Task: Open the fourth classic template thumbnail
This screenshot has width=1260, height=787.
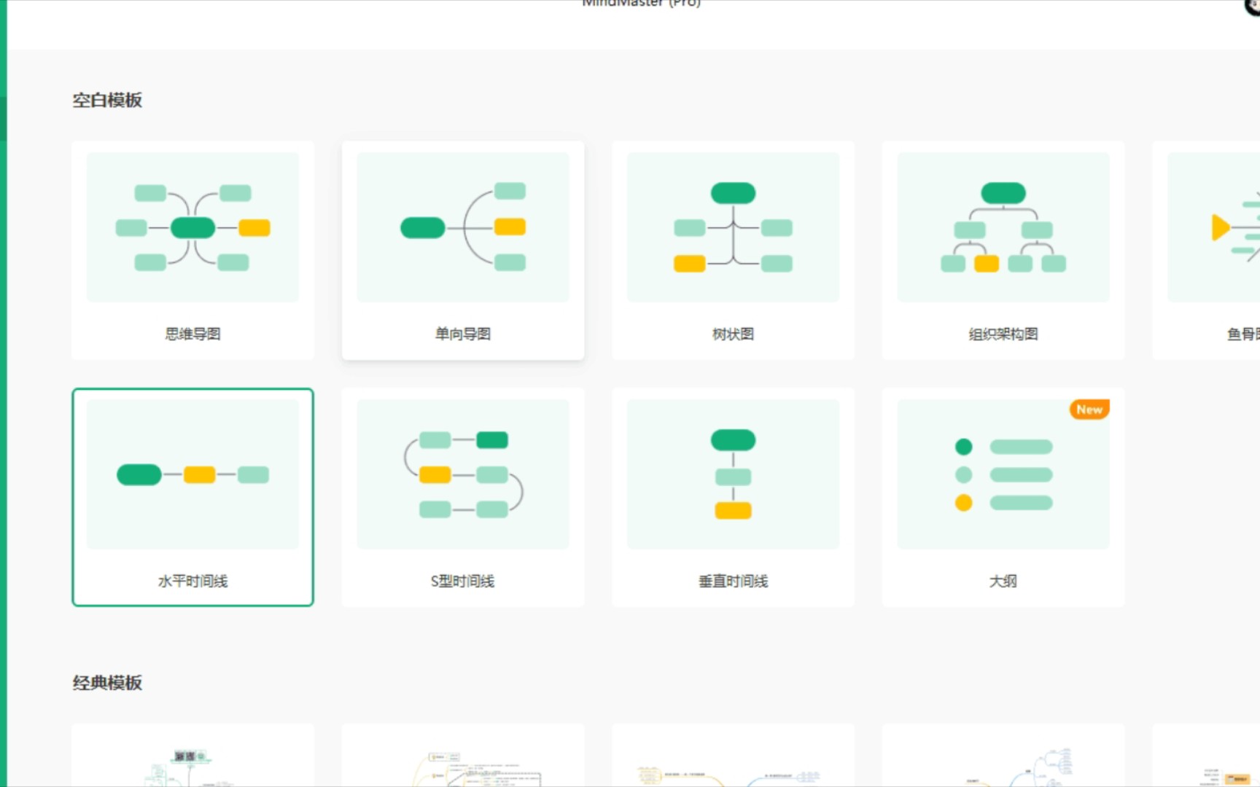Action: click(x=1003, y=758)
